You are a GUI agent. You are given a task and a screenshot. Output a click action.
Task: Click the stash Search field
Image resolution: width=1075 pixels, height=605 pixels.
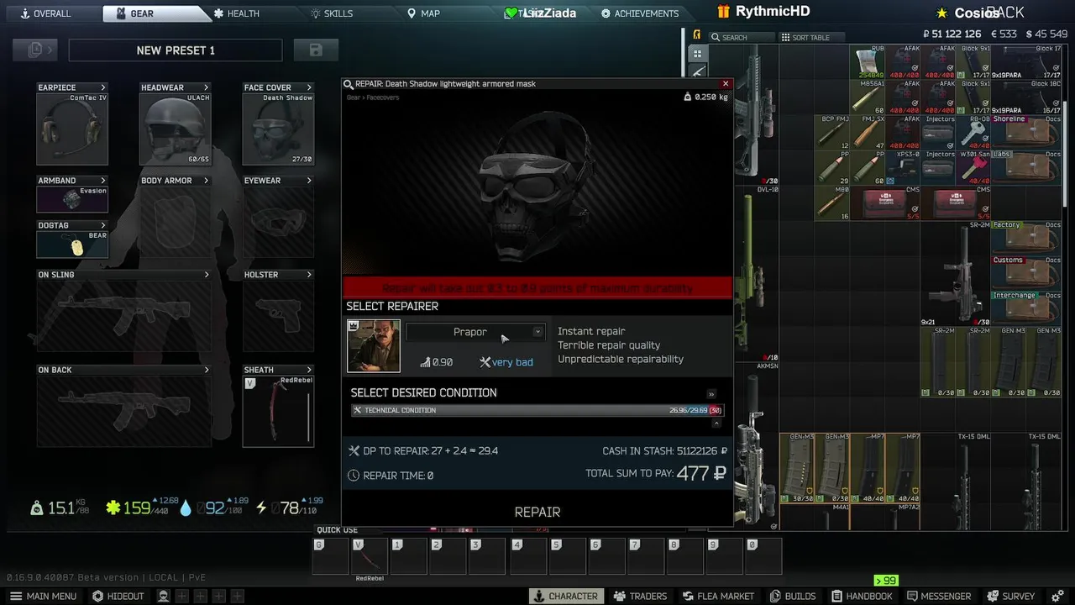(742, 38)
